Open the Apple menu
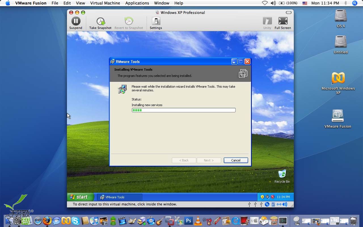This screenshot has height=227, width=363. (x=8, y=3)
